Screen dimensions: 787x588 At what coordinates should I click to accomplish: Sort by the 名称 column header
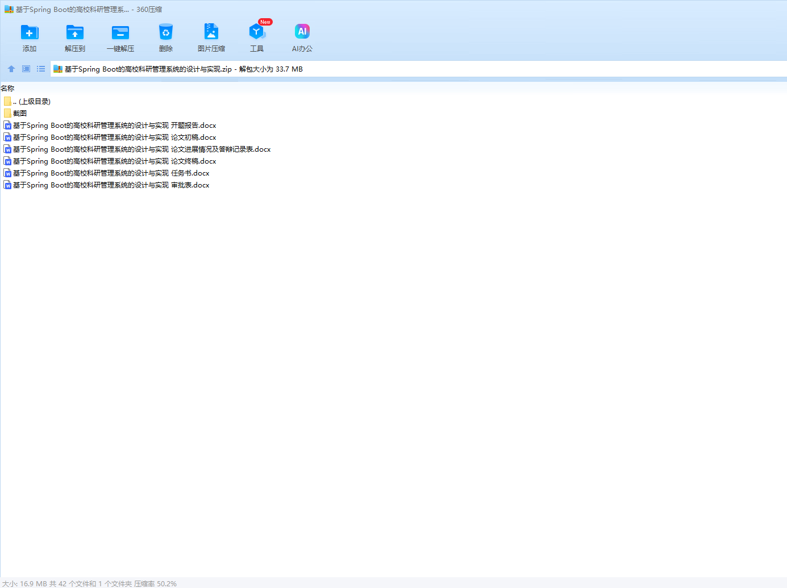[8, 88]
